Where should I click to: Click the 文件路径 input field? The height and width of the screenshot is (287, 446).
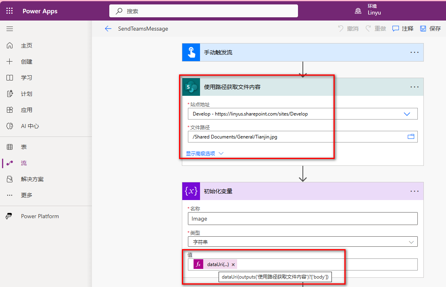pos(302,136)
